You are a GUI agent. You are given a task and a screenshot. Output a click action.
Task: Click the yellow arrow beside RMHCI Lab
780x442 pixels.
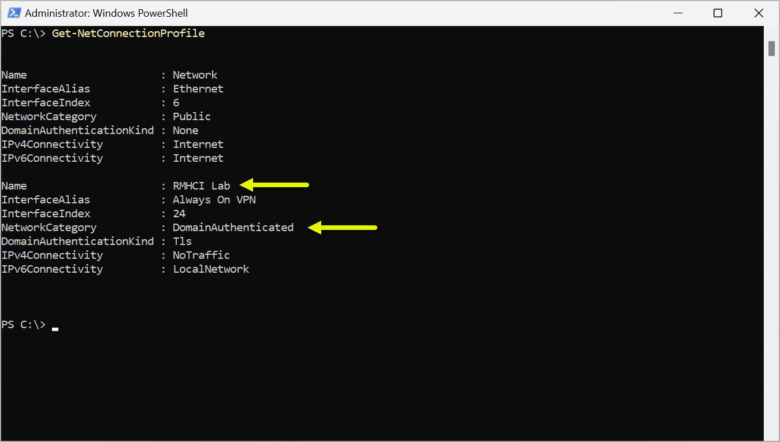click(274, 185)
